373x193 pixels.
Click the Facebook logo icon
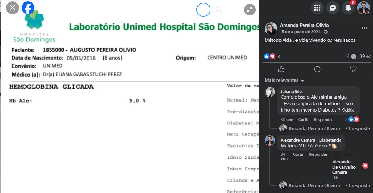[28, 8]
